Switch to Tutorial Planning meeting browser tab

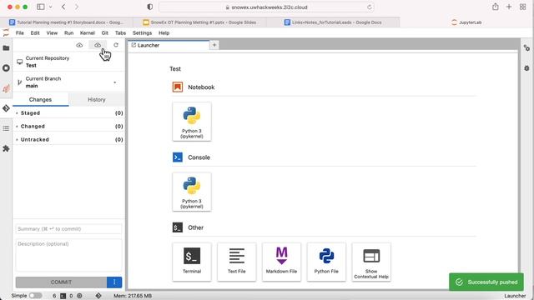tap(67, 22)
